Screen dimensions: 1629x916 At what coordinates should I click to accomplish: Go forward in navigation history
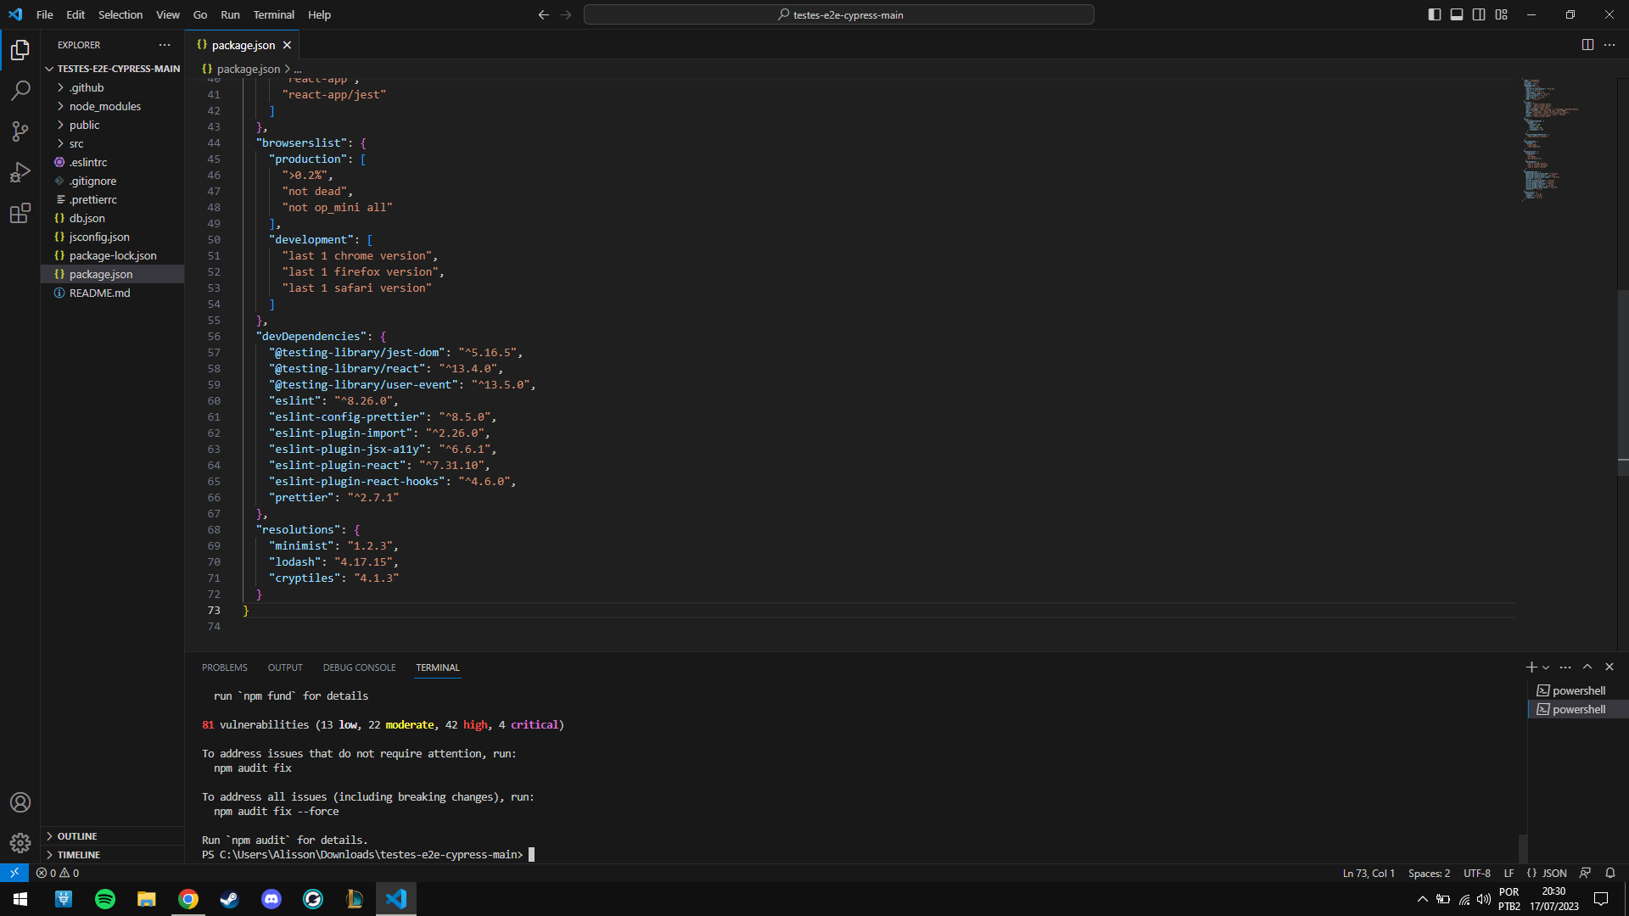[x=566, y=14]
